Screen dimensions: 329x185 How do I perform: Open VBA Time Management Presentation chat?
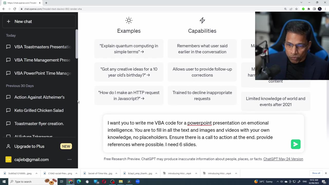coord(39,60)
